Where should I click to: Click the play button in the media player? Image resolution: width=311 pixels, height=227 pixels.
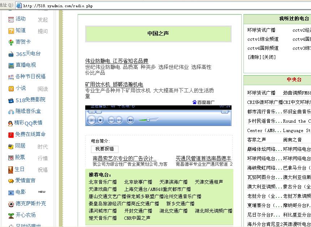pyautogui.click(x=91, y=120)
